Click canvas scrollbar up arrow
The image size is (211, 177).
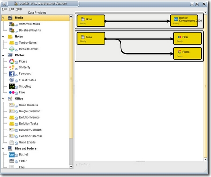(206, 13)
